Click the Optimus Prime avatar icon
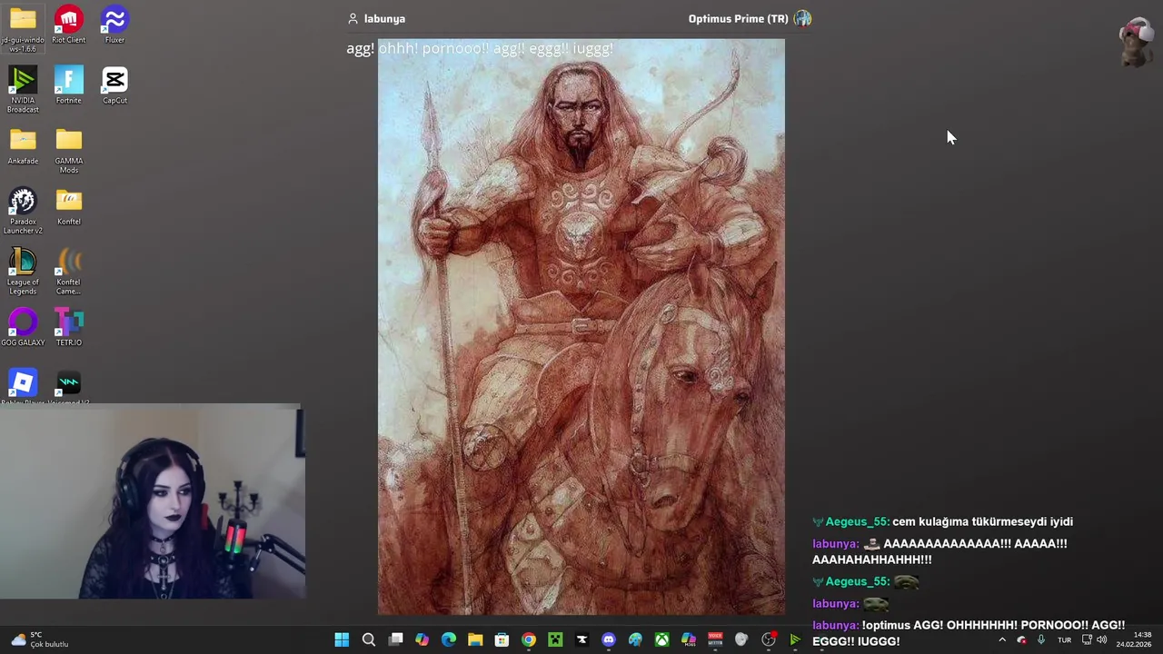The height and width of the screenshot is (654, 1163). pyautogui.click(x=802, y=18)
